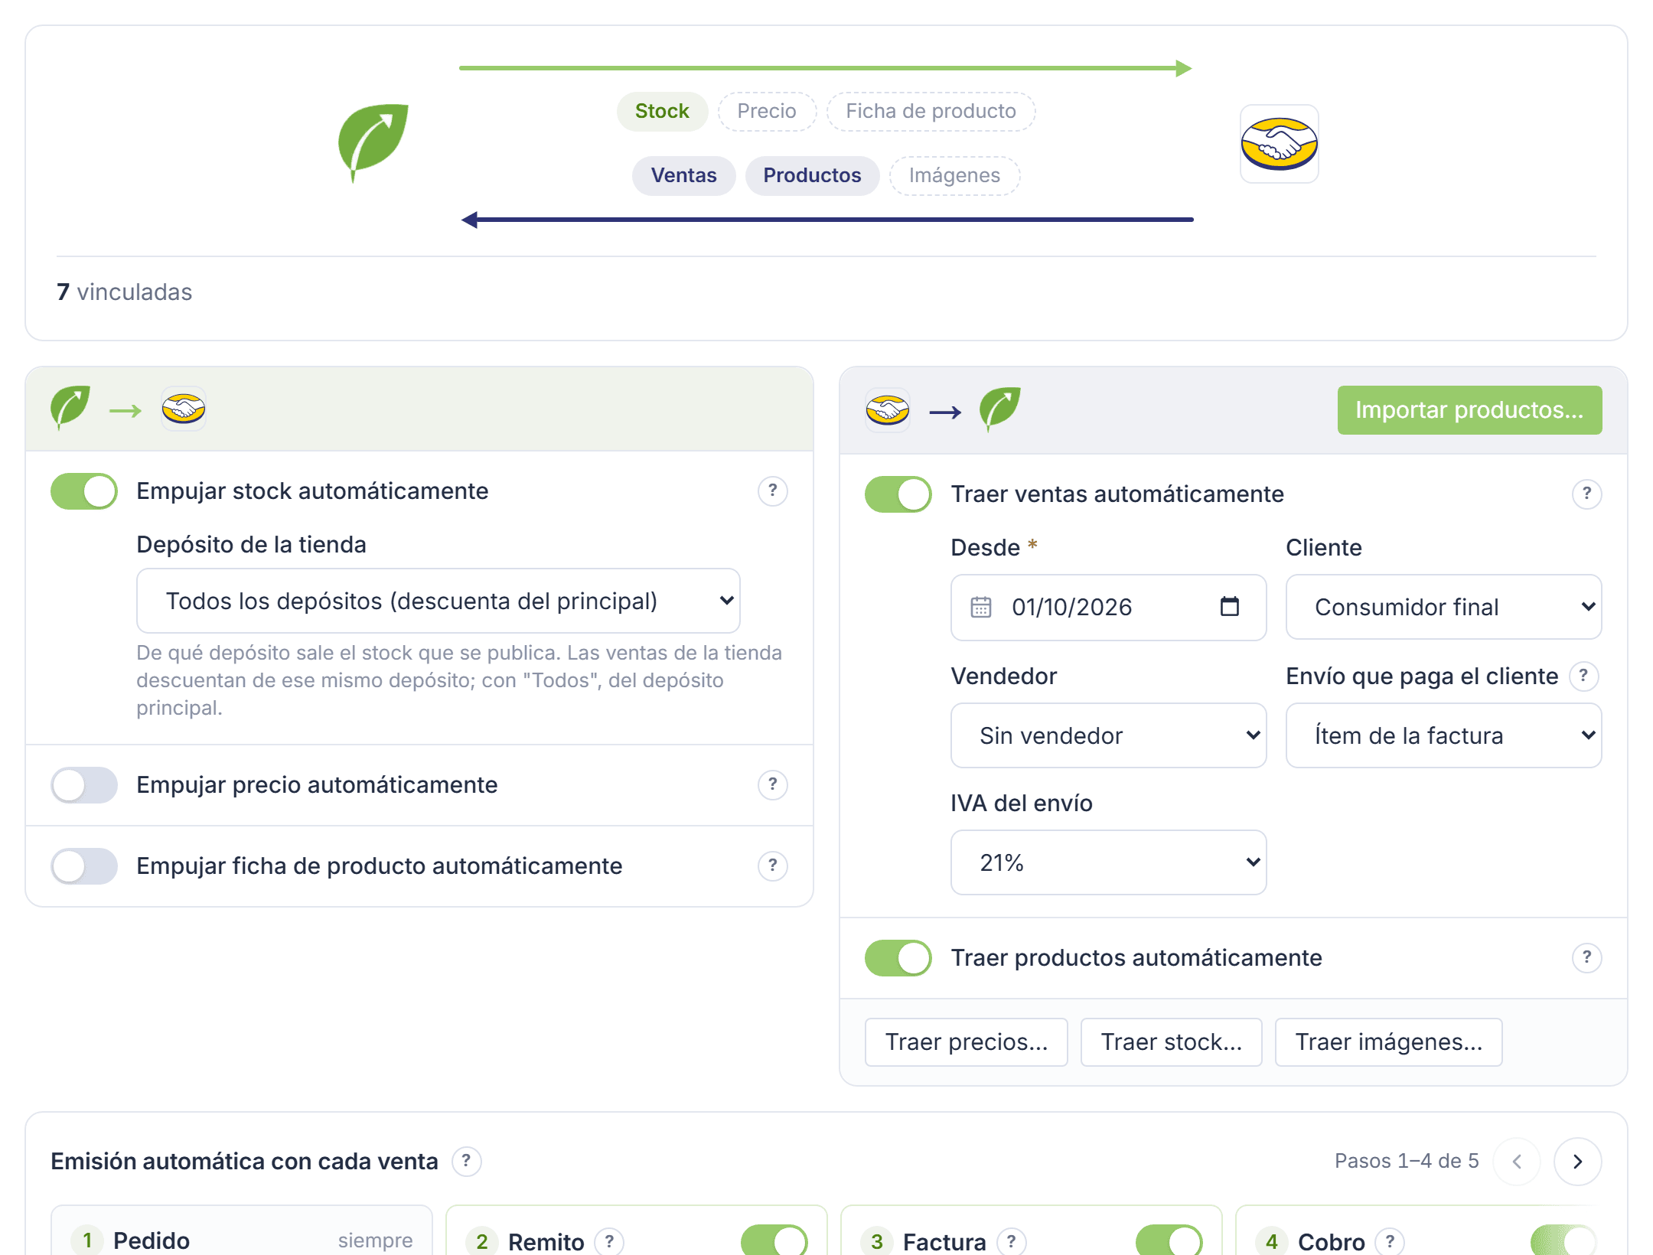The image size is (1653, 1255).
Task: Toggle Empujar stock automáticamente off
Action: coord(84,491)
